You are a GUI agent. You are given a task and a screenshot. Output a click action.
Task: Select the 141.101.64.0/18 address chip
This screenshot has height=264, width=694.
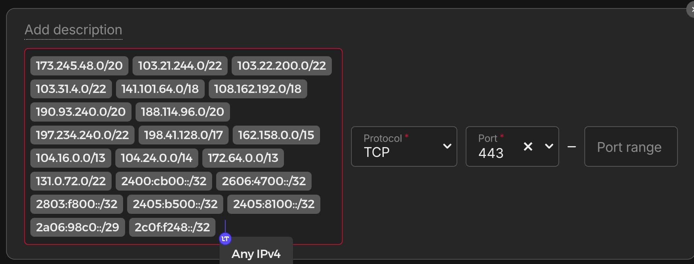[160, 89]
